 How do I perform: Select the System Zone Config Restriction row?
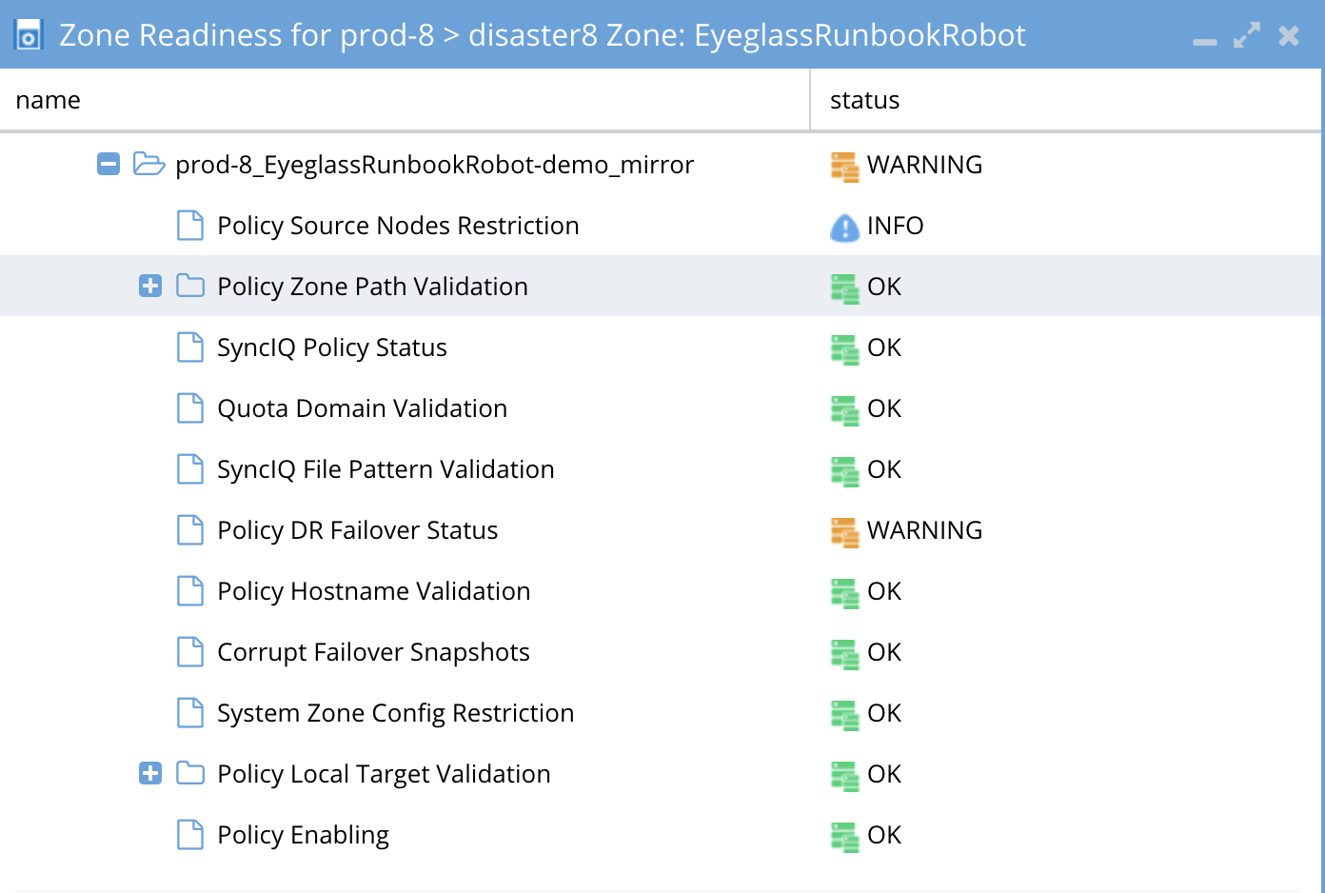pyautogui.click(x=661, y=713)
